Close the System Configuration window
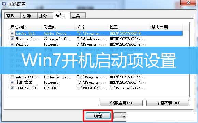198x123 pixels. click(x=188, y=3)
